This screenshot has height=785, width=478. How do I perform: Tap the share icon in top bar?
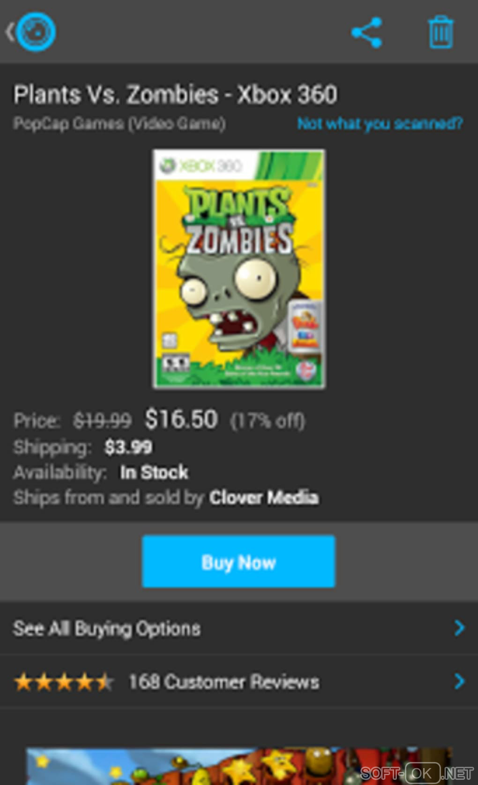coord(367,32)
